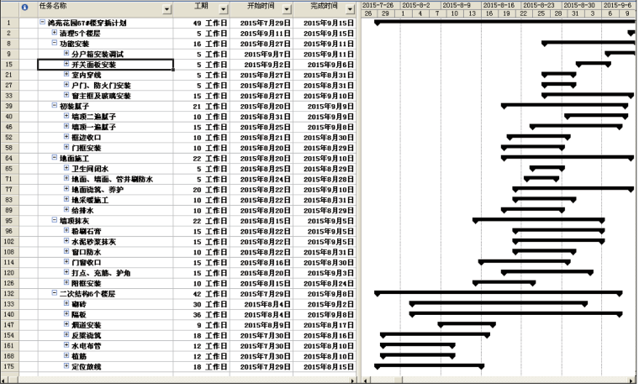Screen dimensions: 639x388
Task: Expand the 给排水 task
Action: point(66,210)
